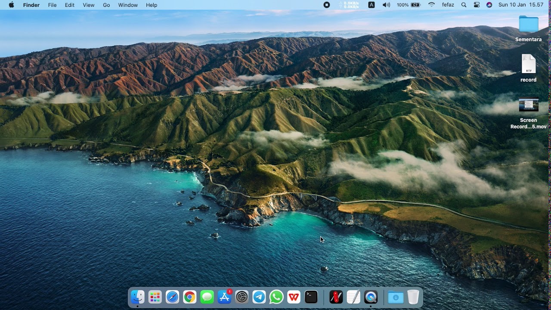Open the Go menu

pyautogui.click(x=106, y=5)
